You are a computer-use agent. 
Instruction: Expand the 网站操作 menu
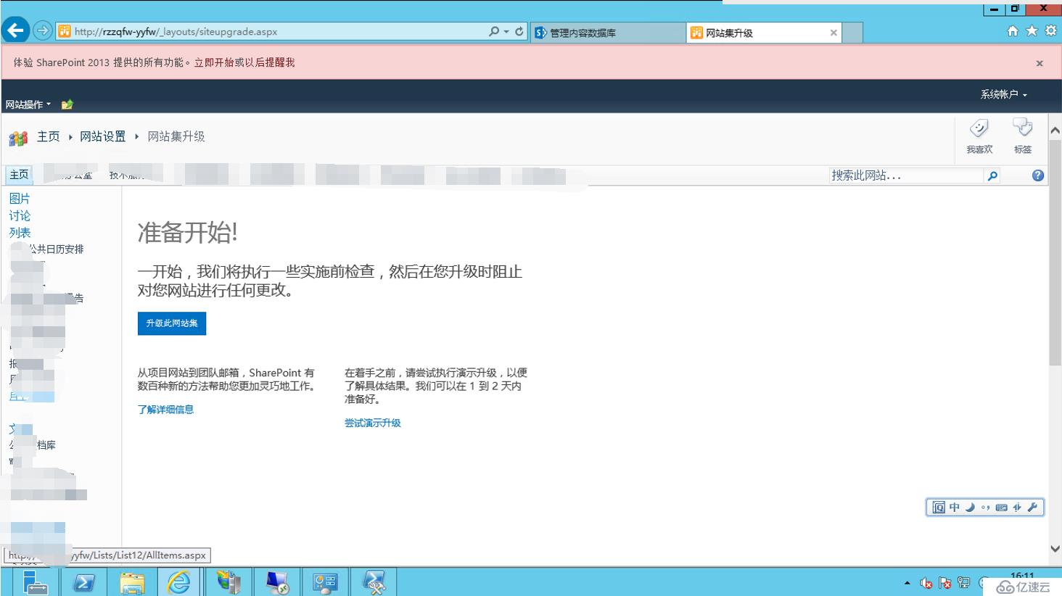(x=28, y=104)
